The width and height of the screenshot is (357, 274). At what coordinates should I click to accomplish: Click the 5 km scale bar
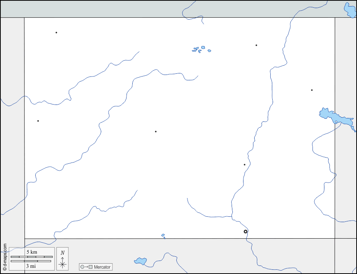[x=31, y=256]
